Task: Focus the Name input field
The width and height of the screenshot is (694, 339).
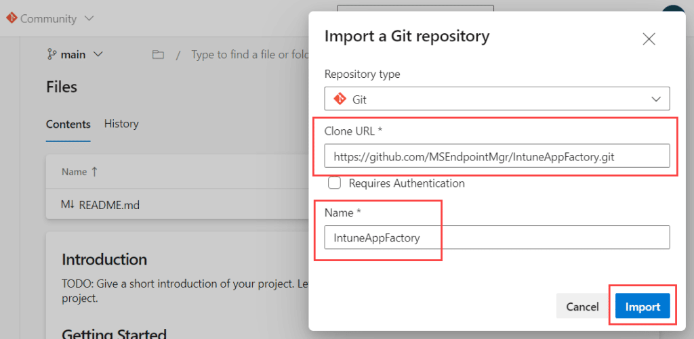Action: [497, 238]
